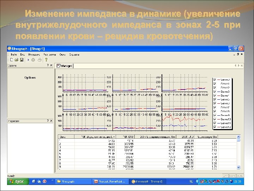
Task: Click the Save floppy disk icon
Action: [22, 60]
